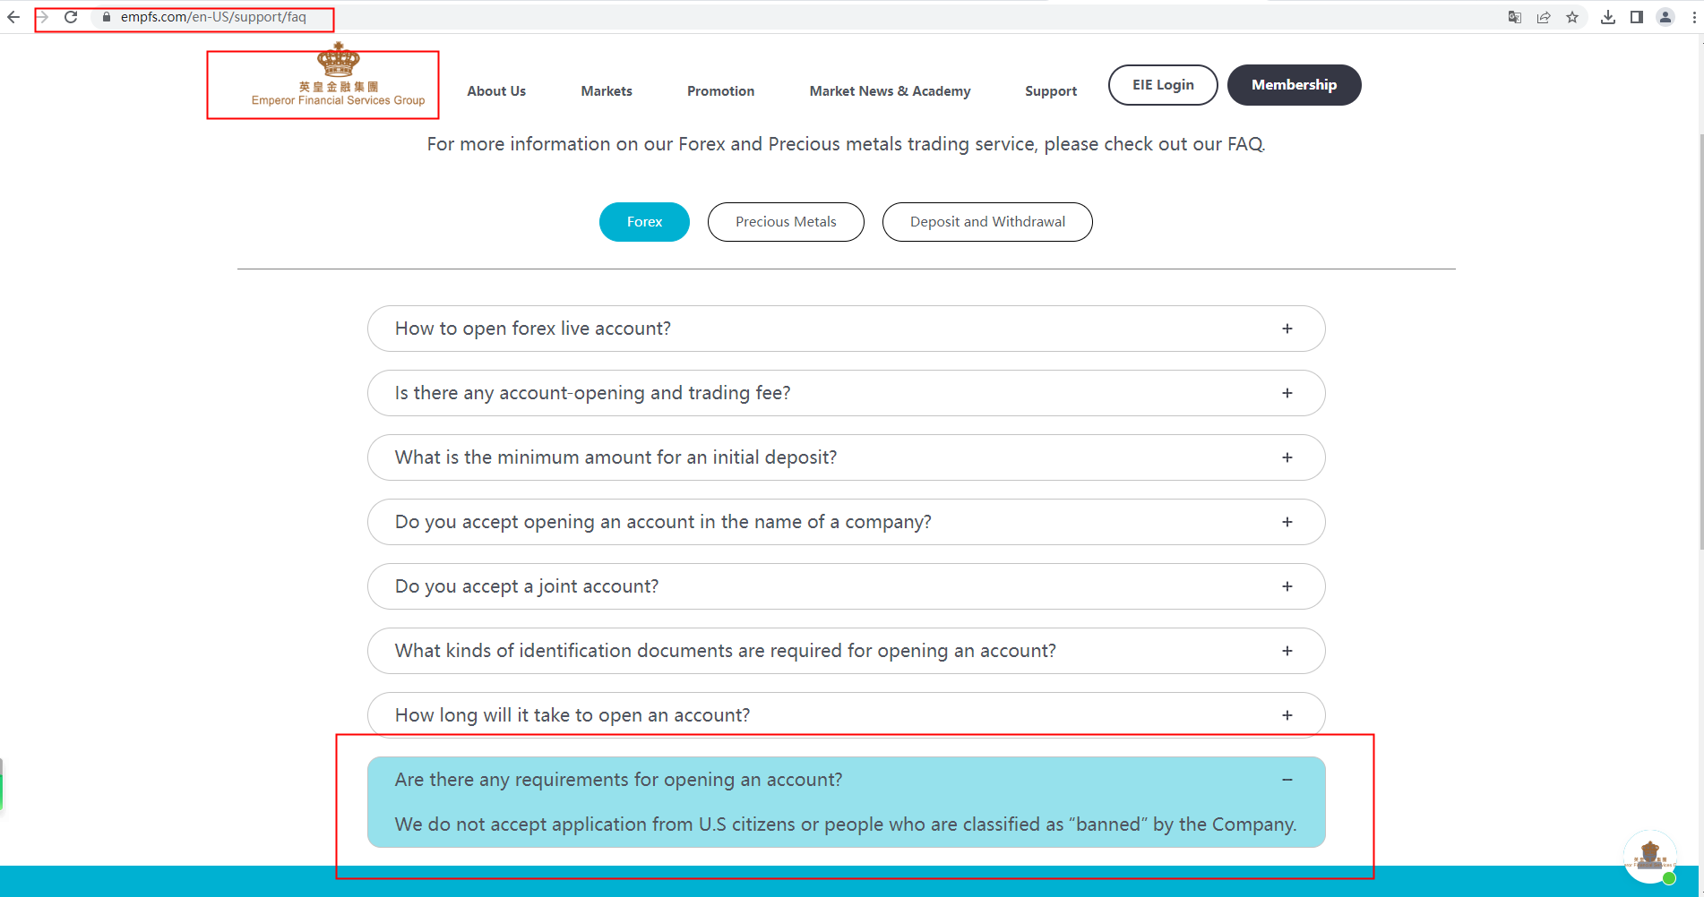Image resolution: width=1704 pixels, height=897 pixels.
Task: Open the browser profile avatar
Action: (x=1665, y=17)
